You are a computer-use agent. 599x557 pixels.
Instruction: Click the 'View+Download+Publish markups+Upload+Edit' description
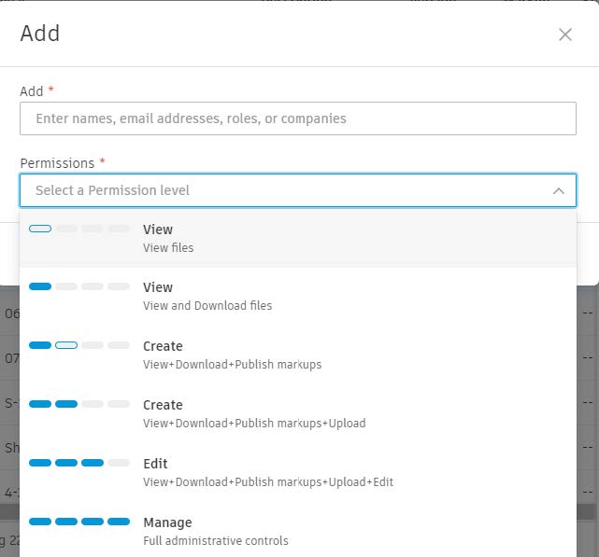click(268, 481)
